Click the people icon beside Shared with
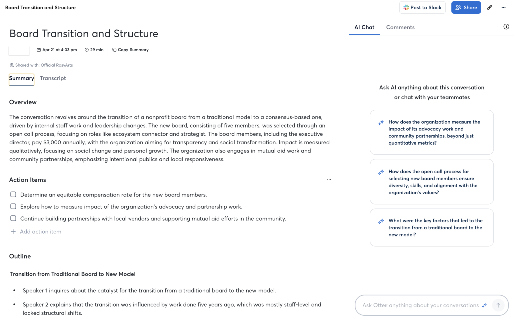The width and height of the screenshot is (514, 323). click(x=12, y=65)
